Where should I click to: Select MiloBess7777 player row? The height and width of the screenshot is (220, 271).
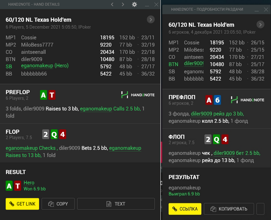click(x=80, y=45)
